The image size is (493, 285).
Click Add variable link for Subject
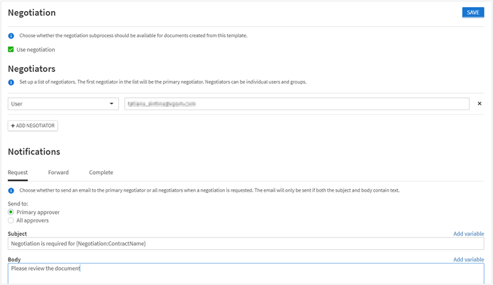coord(468,233)
